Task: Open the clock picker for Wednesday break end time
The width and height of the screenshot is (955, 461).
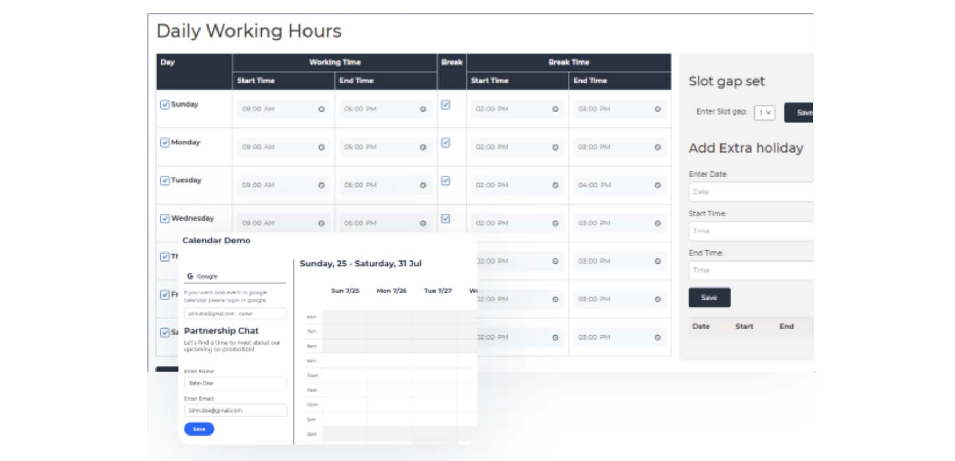Action: pos(657,223)
